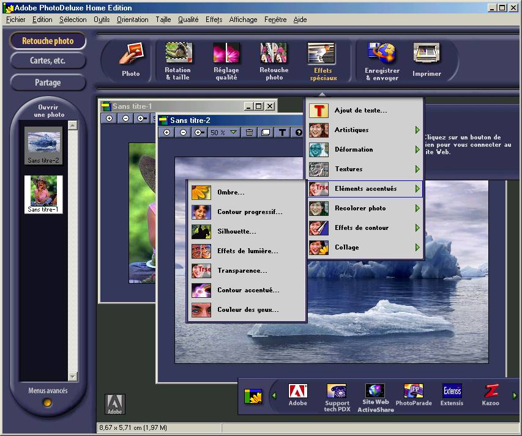This screenshot has height=436, width=522.
Task: Click the Partage button
Action: click(48, 82)
